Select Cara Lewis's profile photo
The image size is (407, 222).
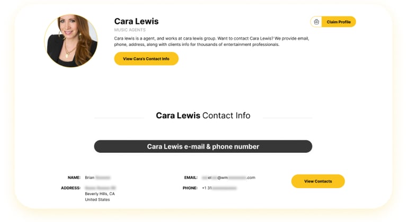point(70,41)
